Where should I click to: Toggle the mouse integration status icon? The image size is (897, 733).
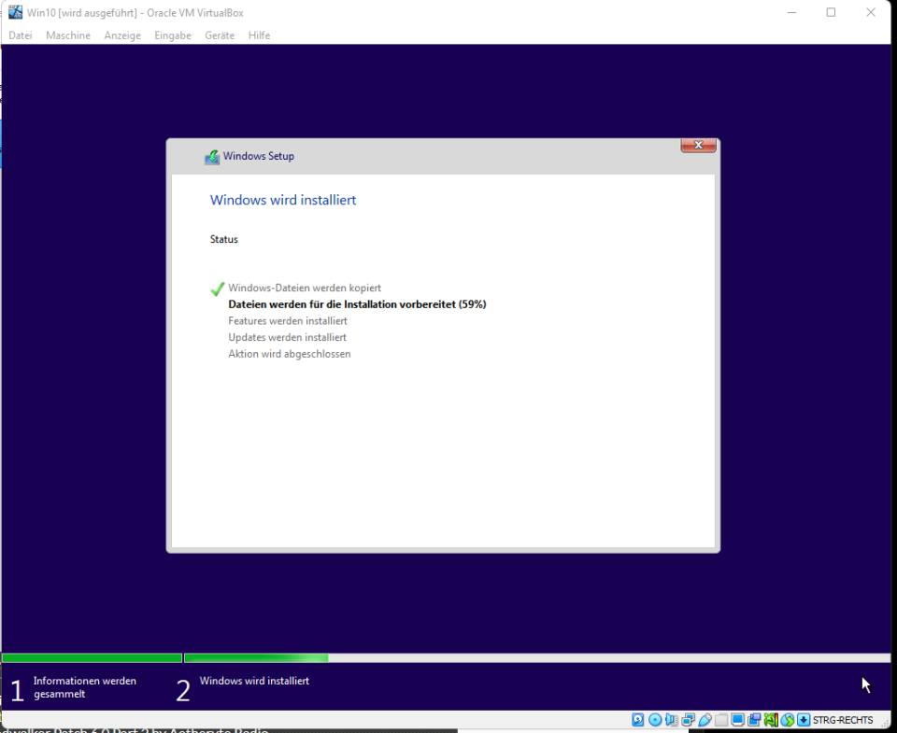point(788,720)
